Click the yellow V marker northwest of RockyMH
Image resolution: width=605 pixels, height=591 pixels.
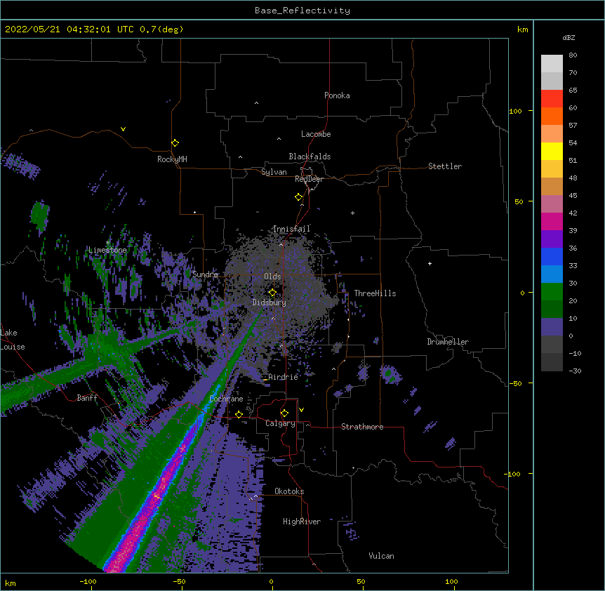(x=123, y=129)
